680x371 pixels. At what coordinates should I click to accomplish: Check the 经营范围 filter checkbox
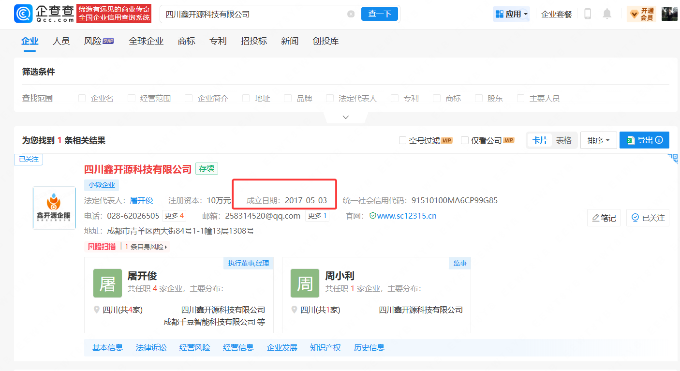pyautogui.click(x=131, y=98)
